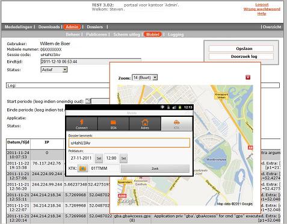This screenshot has width=287, height=224.
Task: Open the Mededelingen menu
Action: point(18,27)
